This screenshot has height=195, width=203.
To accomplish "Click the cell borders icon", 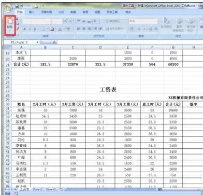I will tap(44, 29).
